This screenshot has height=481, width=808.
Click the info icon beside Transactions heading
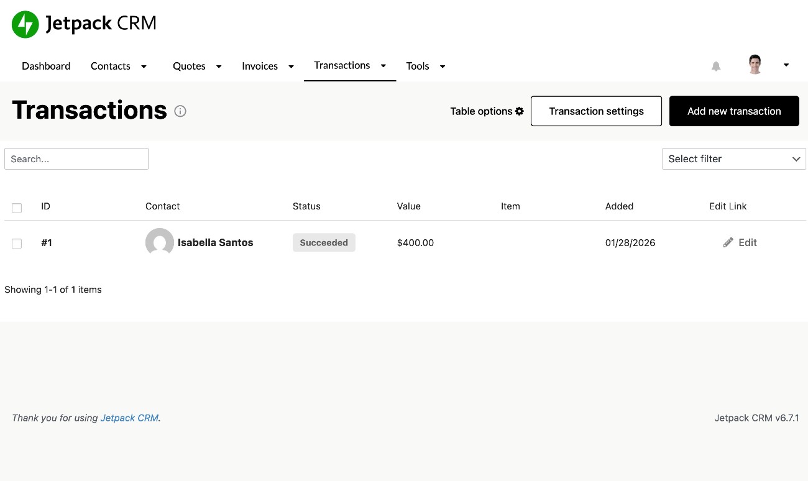pyautogui.click(x=180, y=111)
